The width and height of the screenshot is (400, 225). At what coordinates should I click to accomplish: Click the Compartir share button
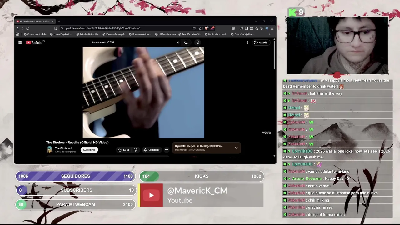[152, 150]
